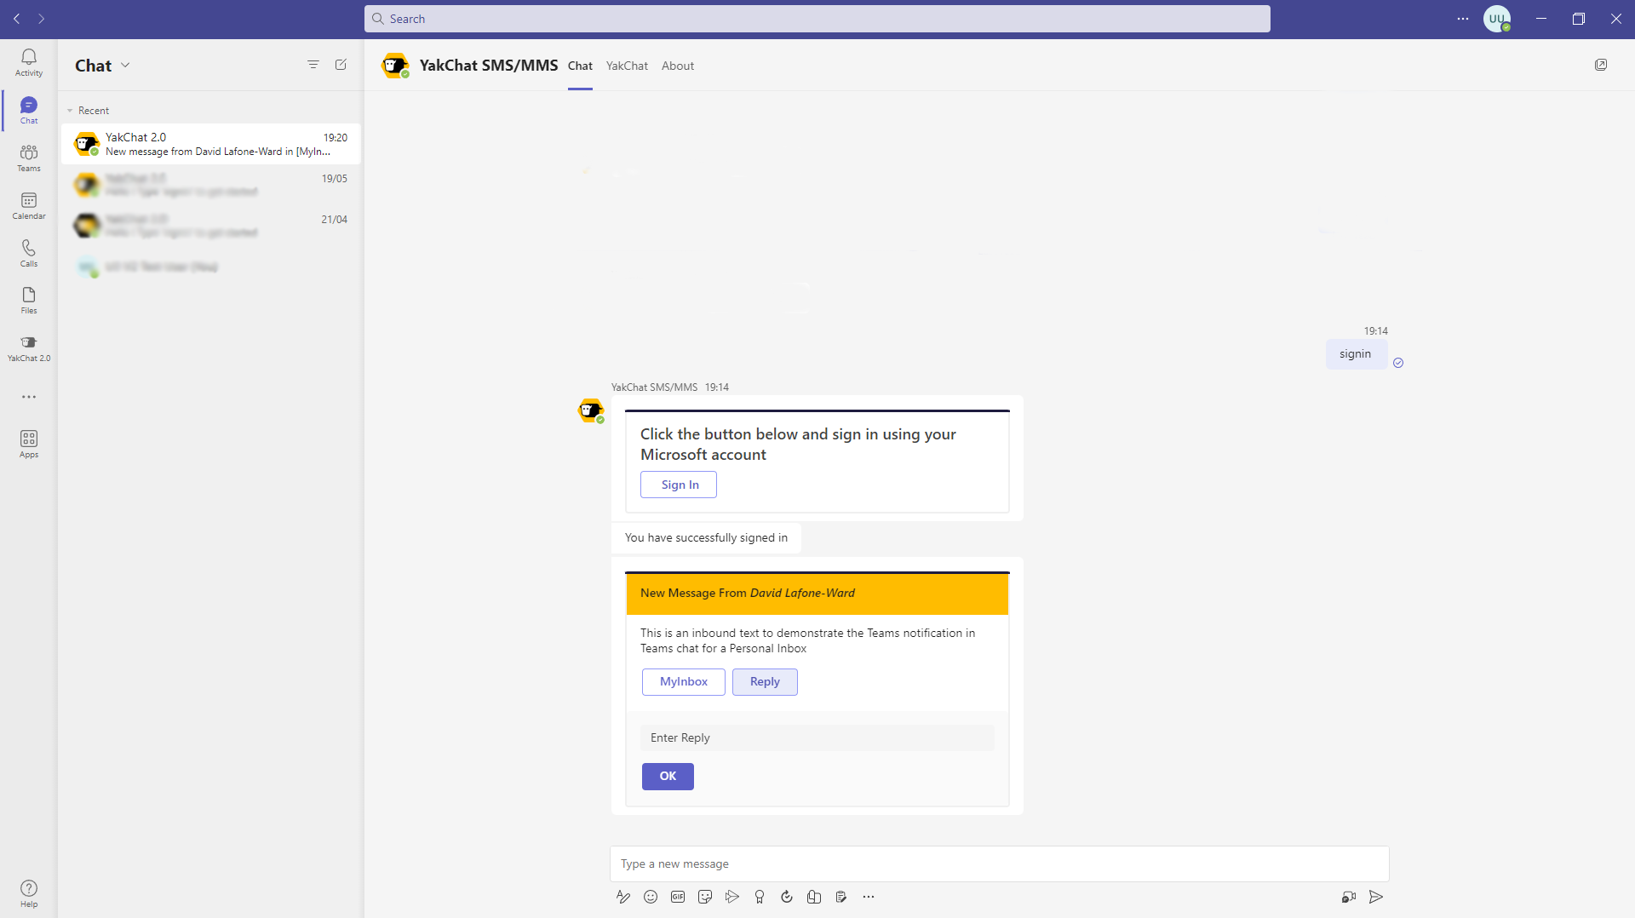Screen dimensions: 1635x918
Task: Open Teams in the sidebar
Action: 29,158
